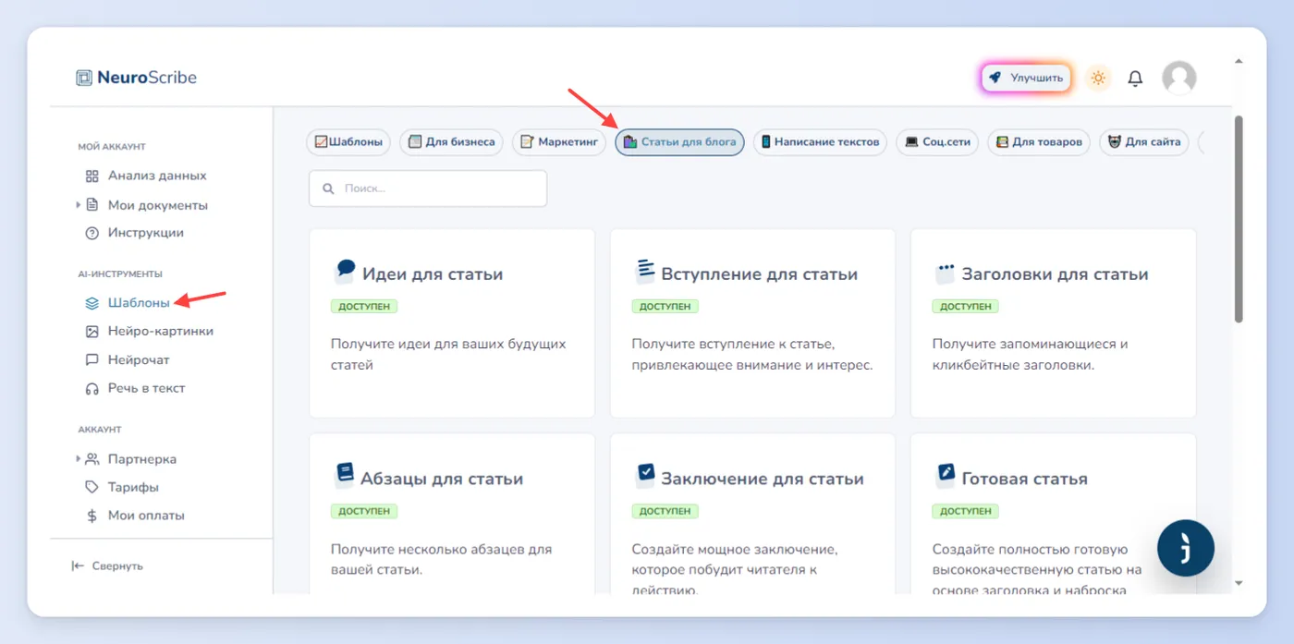This screenshot has height=644, width=1294.
Task: Open the round chat widget button
Action: pos(1186,548)
